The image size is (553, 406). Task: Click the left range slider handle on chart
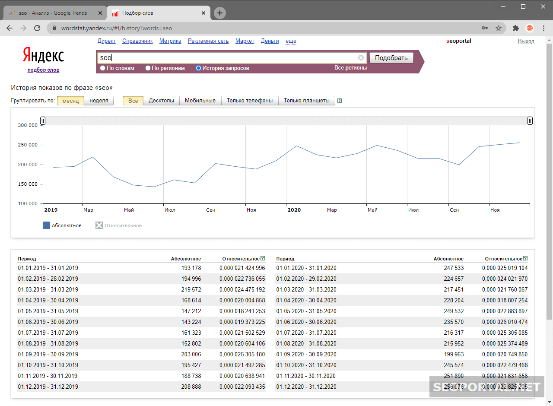pyautogui.click(x=43, y=121)
